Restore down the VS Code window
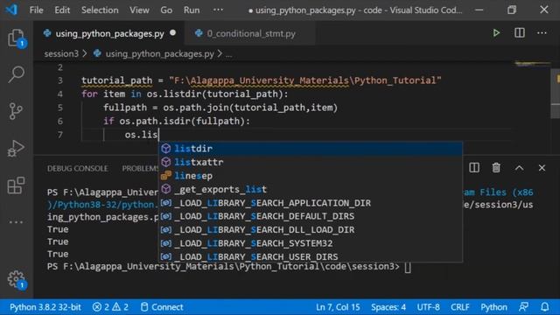The width and height of the screenshot is (560, 315). pos(511,10)
